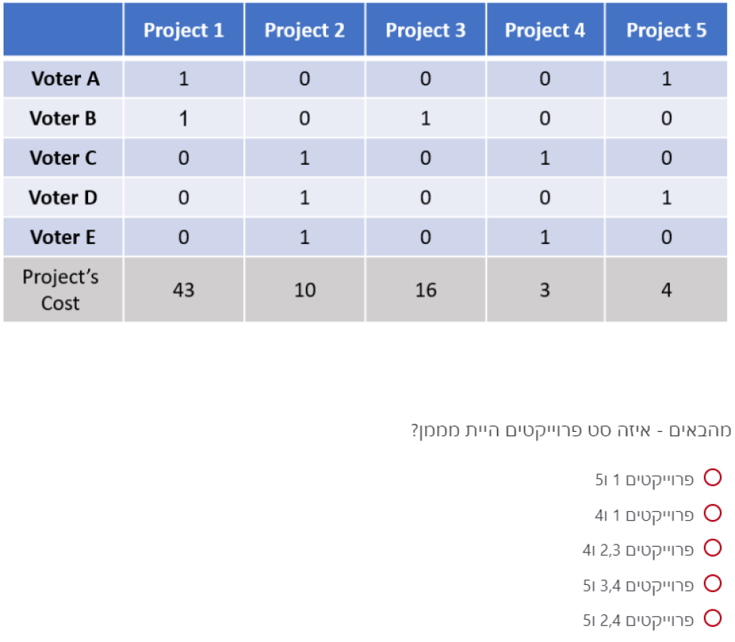Select the Voter B row label
Viewport: 735px width, 642px height.
coord(64,118)
